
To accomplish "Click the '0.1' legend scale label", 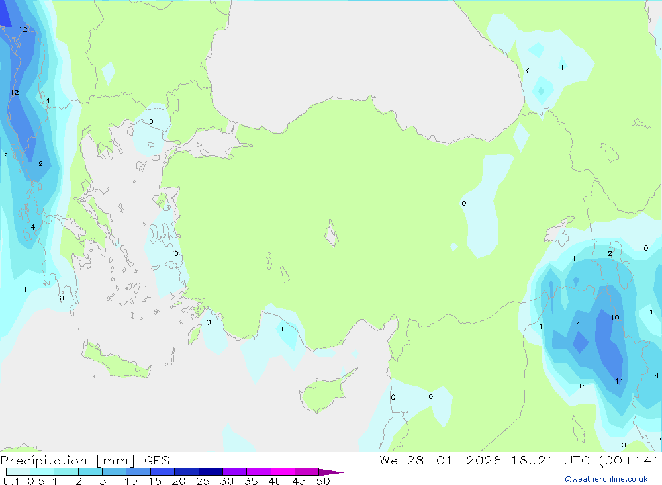I will tap(11, 481).
